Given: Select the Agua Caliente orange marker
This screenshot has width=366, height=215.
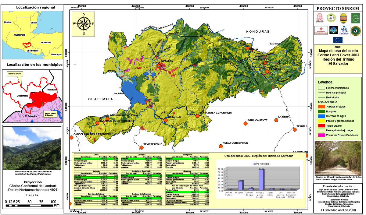Looking at the screenshot, I should click(x=246, y=123).
